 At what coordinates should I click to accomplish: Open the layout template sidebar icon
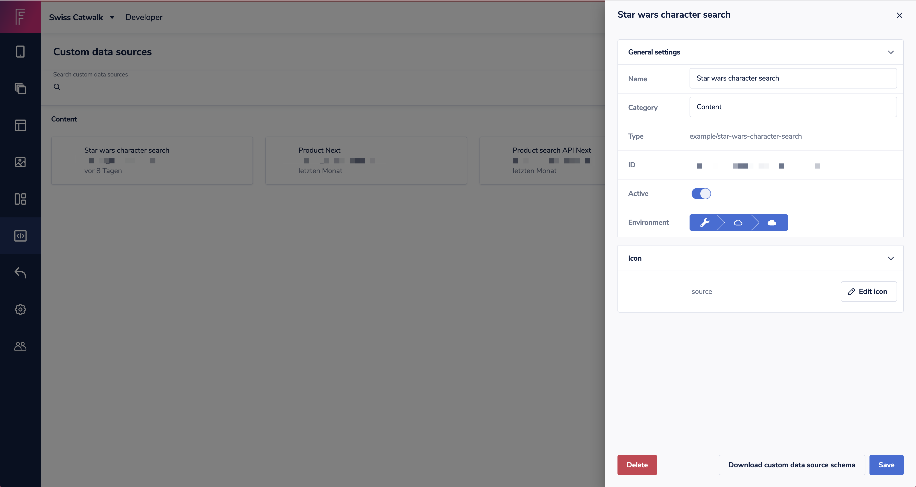(20, 125)
